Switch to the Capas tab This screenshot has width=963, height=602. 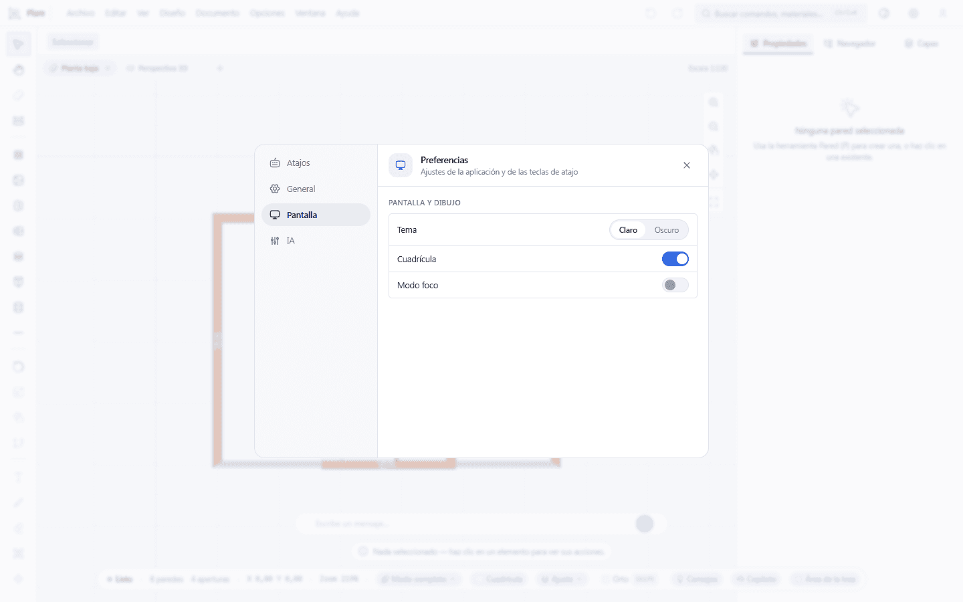(921, 43)
